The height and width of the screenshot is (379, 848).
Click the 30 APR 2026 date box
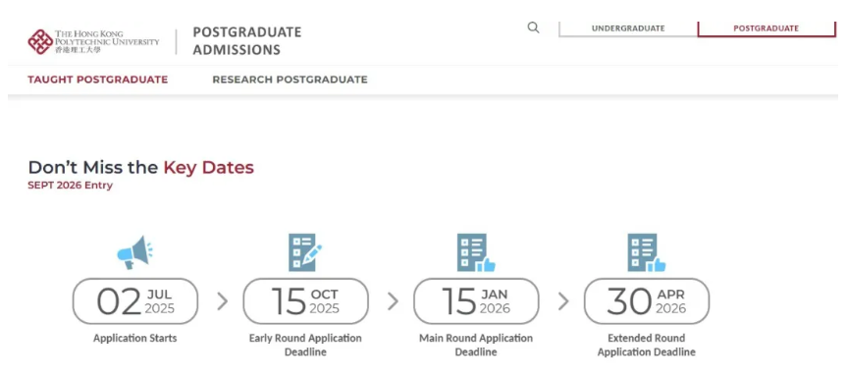646,301
